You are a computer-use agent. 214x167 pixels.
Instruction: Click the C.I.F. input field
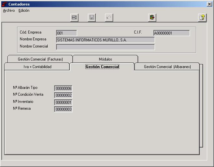(172, 33)
